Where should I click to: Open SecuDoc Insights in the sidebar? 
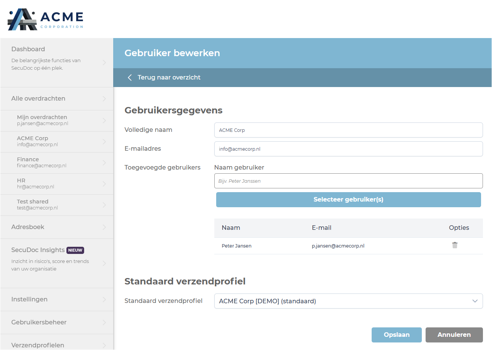57,263
